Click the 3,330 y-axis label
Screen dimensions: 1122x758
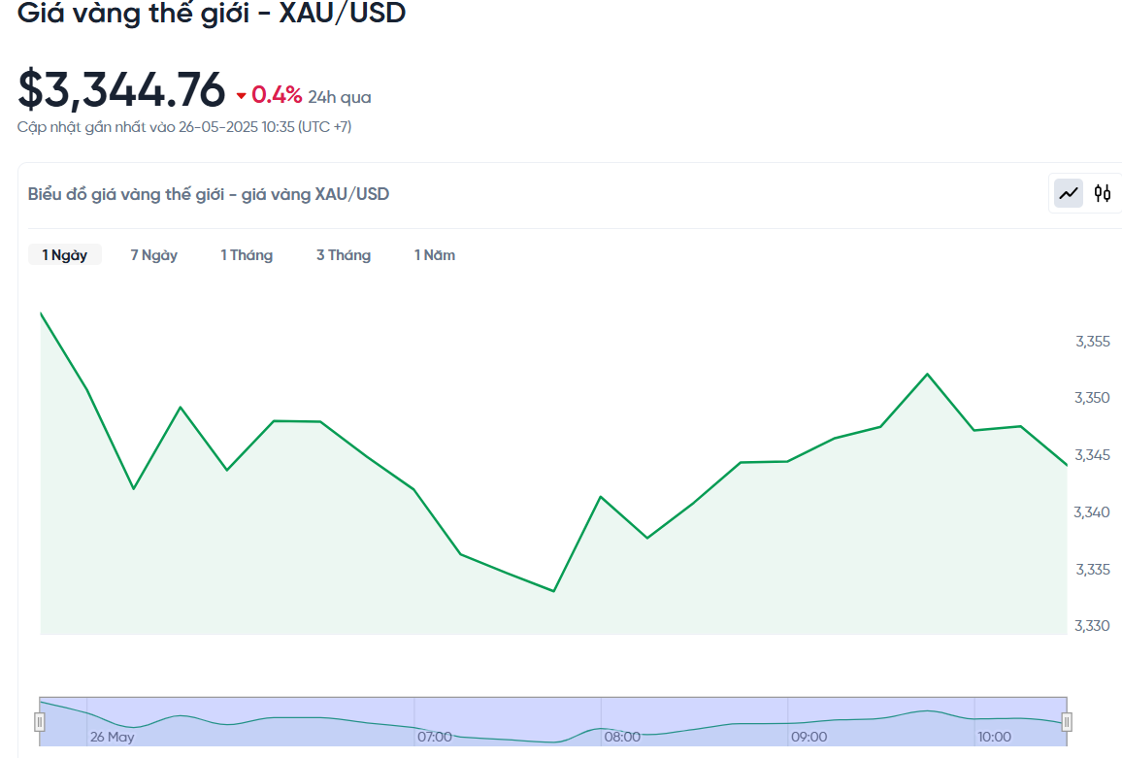click(x=1093, y=626)
